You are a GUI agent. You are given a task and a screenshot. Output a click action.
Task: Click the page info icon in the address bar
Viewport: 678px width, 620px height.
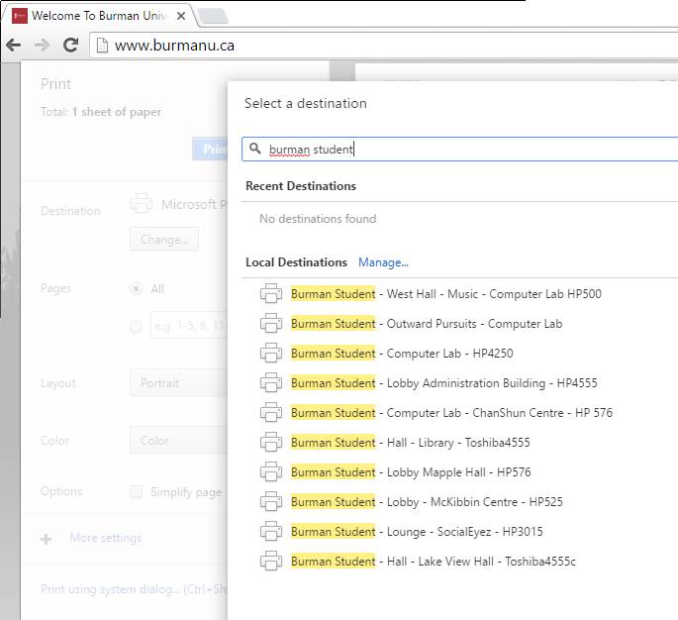click(102, 45)
